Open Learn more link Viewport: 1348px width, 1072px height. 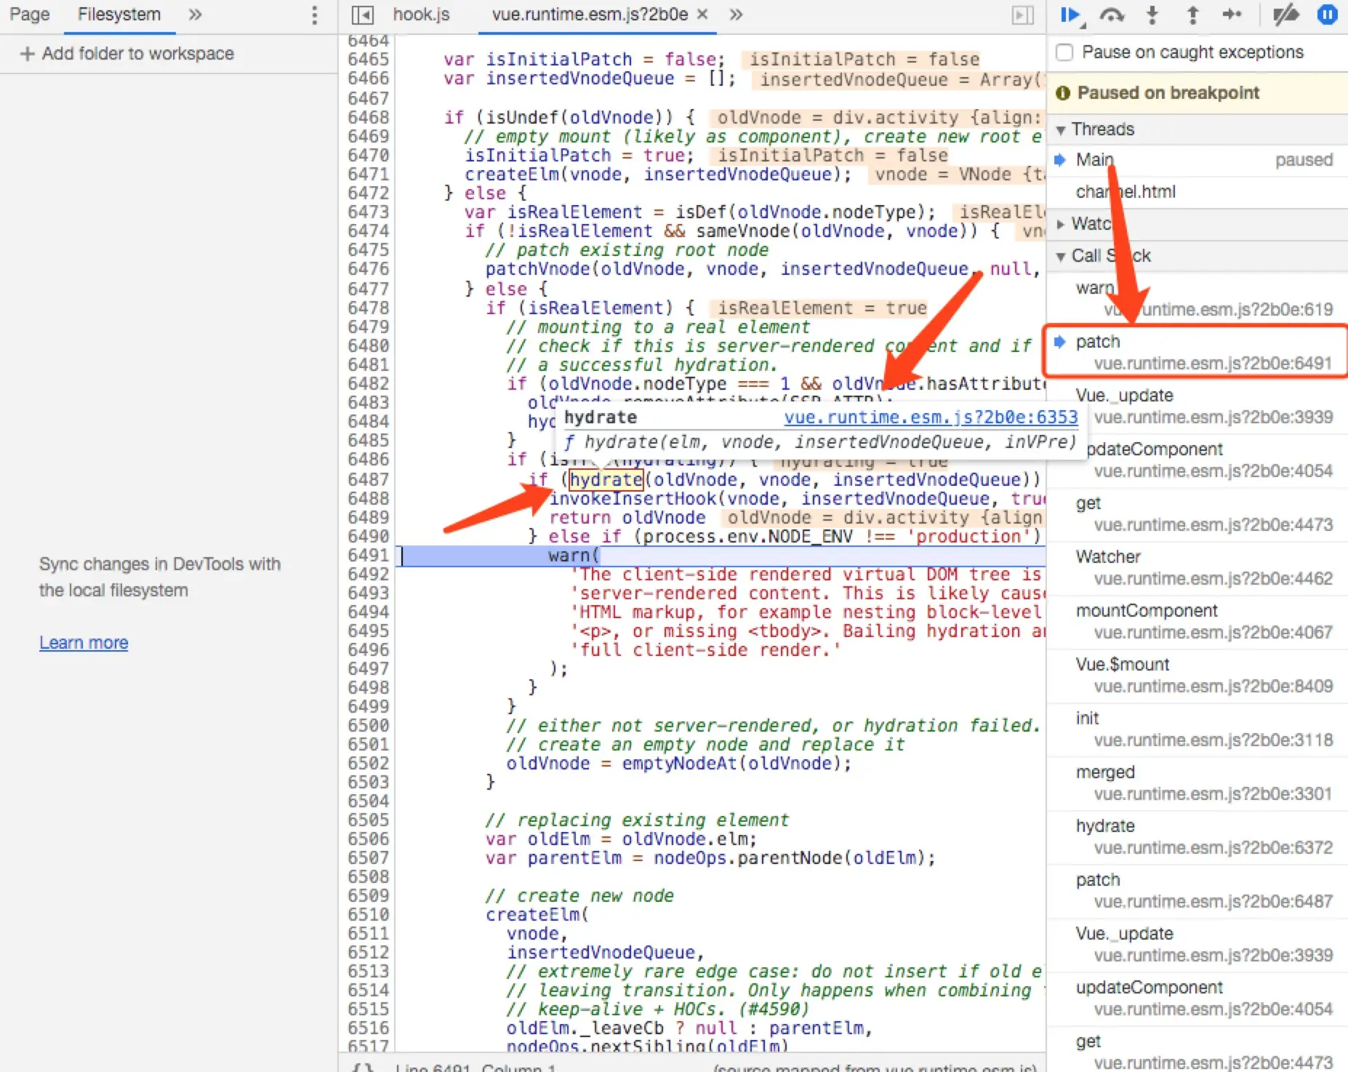pos(84,643)
